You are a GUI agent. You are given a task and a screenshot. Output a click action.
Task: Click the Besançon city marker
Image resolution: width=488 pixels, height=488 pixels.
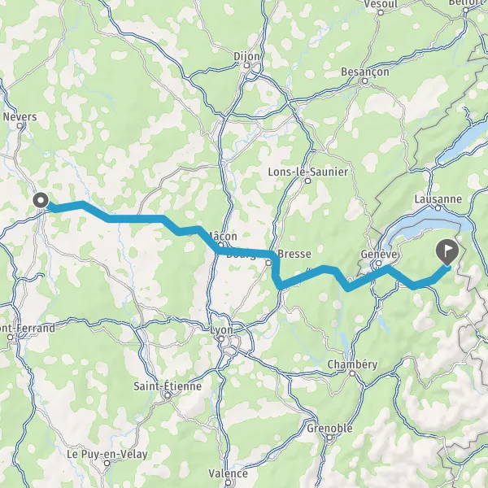click(x=365, y=81)
